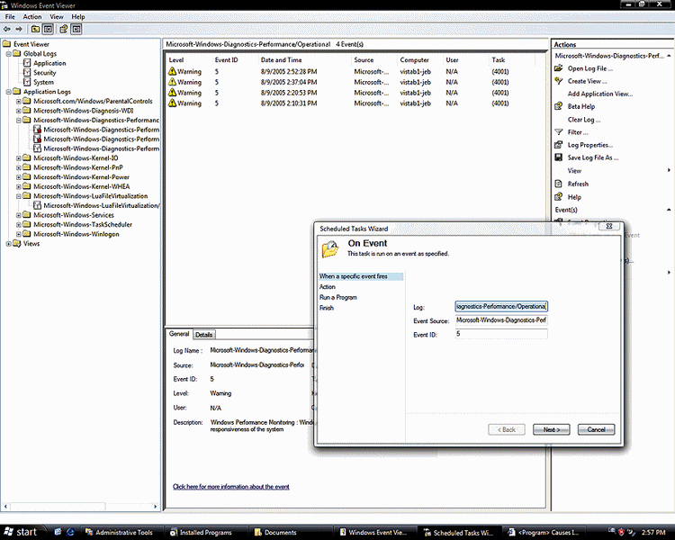Click the Back arrow in toolbar
Viewport: 675px width, 540px height.
point(6,30)
